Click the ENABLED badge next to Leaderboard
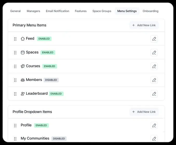The width and height of the screenshot is (176, 145). [56, 94]
